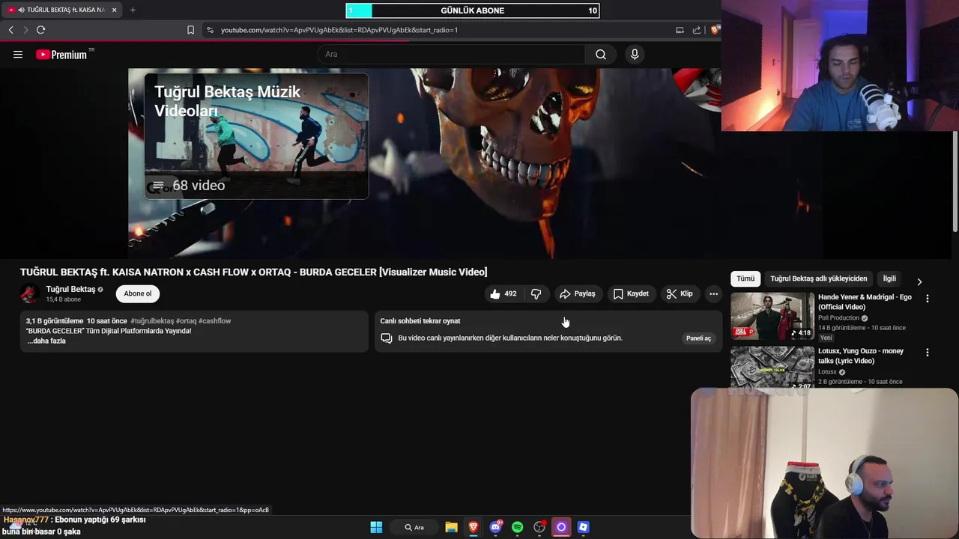Create a clip with Klip button
The image size is (959, 539).
[680, 294]
